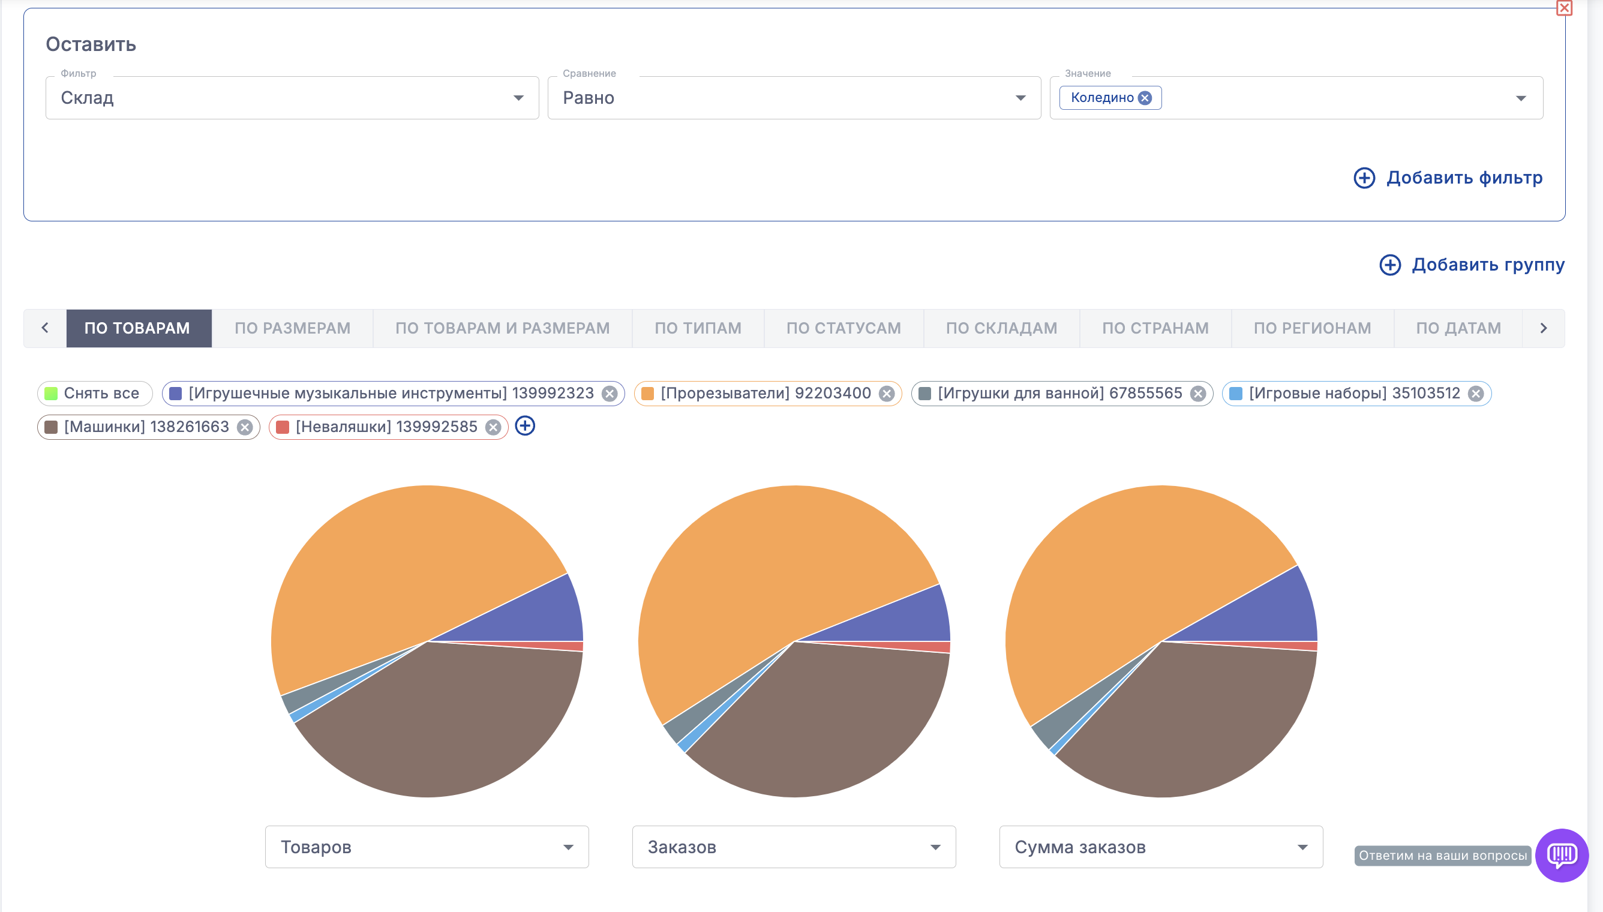
Task: Remove the Прорезыватели 92203400 chip
Action: point(887,394)
